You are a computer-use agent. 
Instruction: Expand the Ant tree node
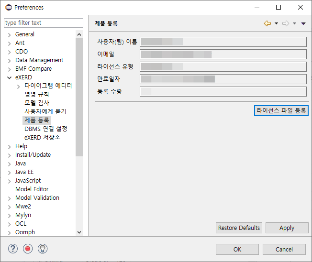click(10, 44)
